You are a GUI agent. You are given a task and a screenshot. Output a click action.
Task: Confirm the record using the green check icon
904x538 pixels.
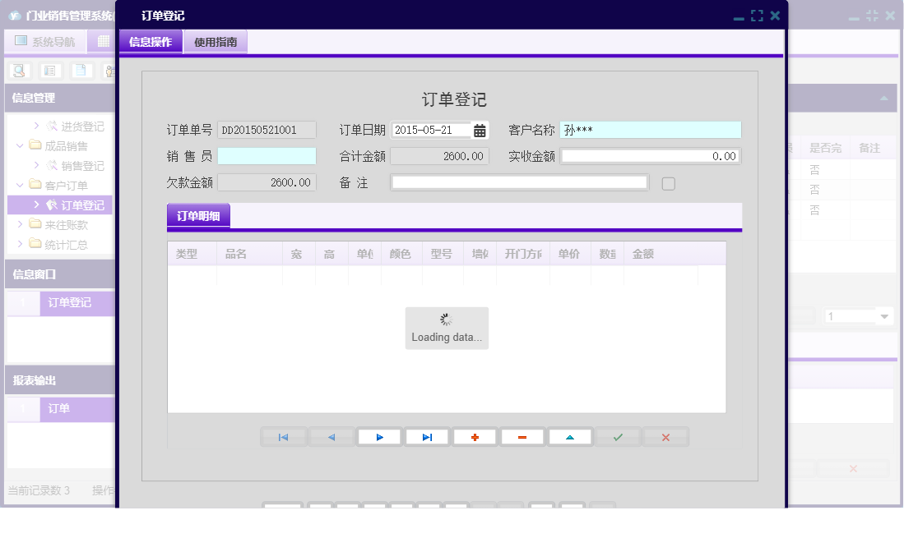click(618, 436)
